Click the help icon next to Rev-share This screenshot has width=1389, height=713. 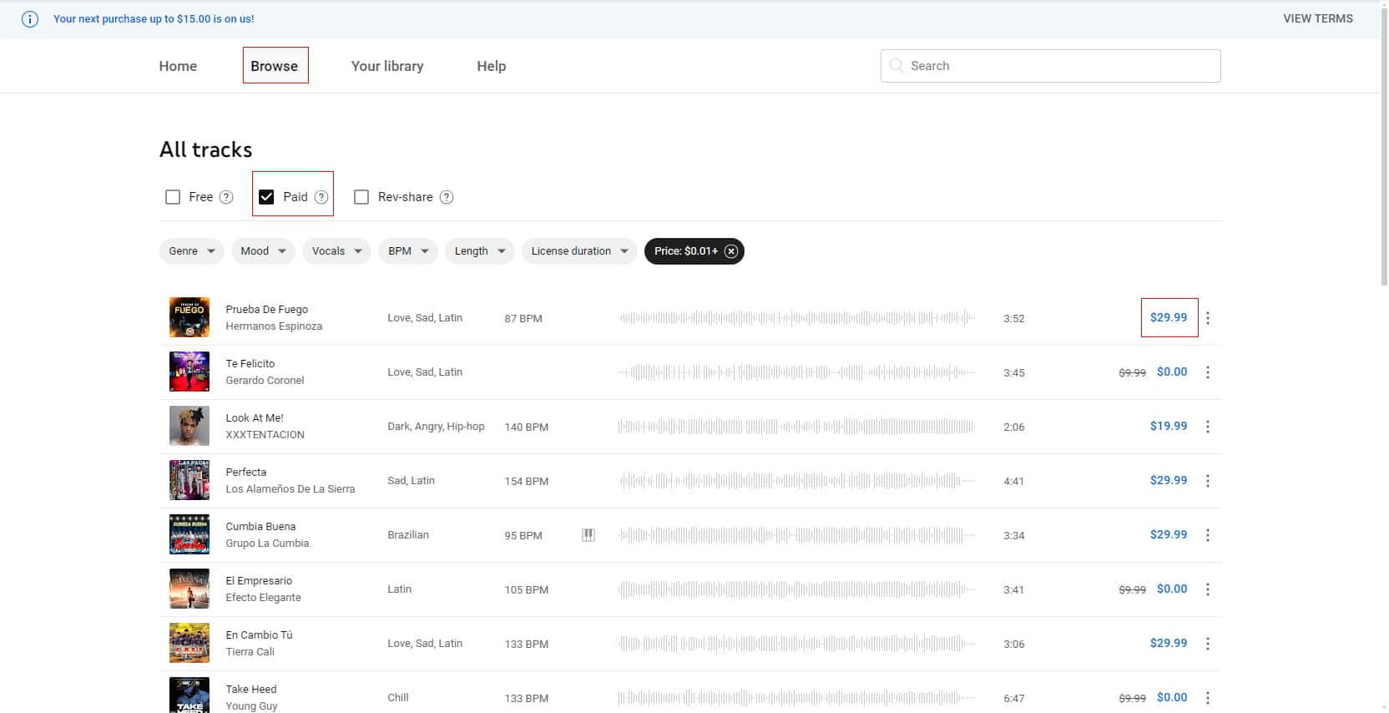pos(447,197)
